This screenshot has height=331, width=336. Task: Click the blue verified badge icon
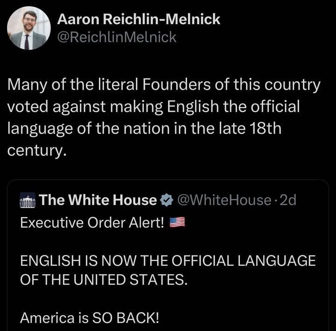tap(166, 201)
